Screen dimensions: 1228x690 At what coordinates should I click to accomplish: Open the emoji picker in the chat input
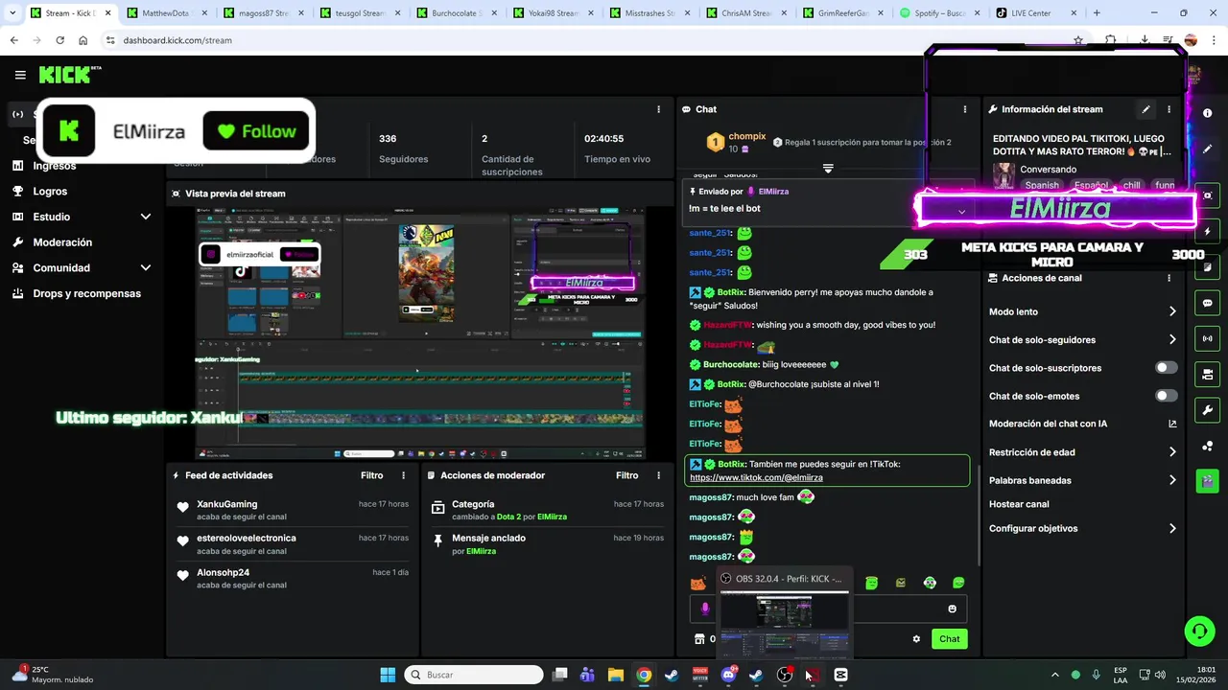coord(952,609)
